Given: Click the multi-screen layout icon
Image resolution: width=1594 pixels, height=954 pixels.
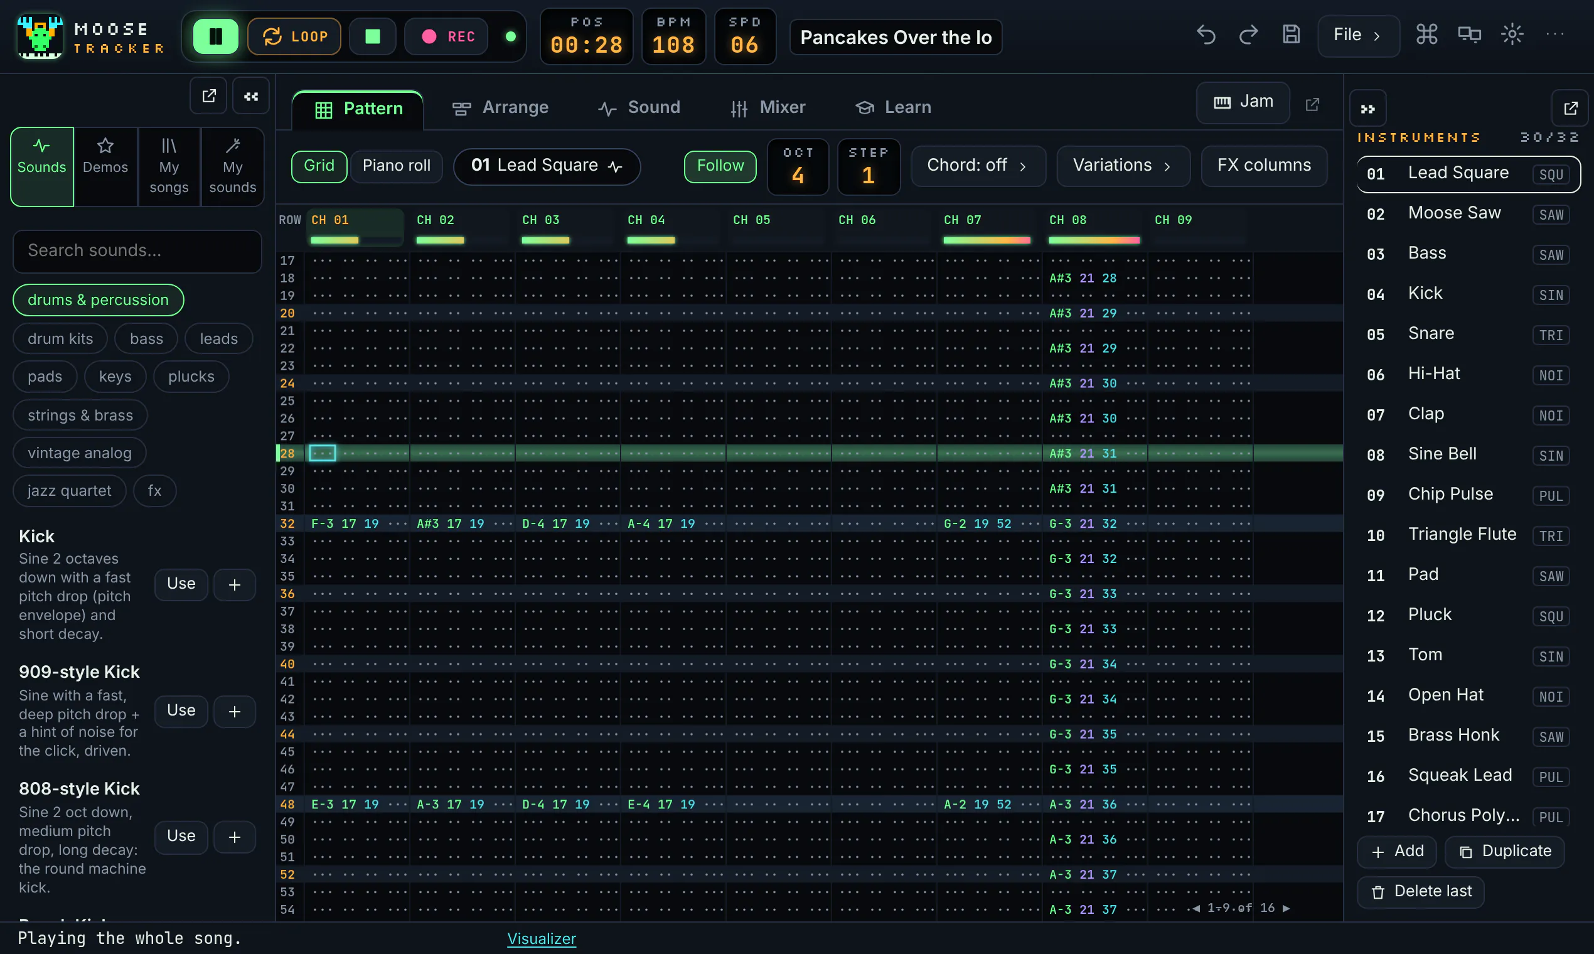Looking at the screenshot, I should tap(1469, 35).
